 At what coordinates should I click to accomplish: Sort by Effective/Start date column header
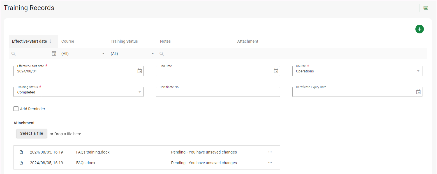pos(29,41)
